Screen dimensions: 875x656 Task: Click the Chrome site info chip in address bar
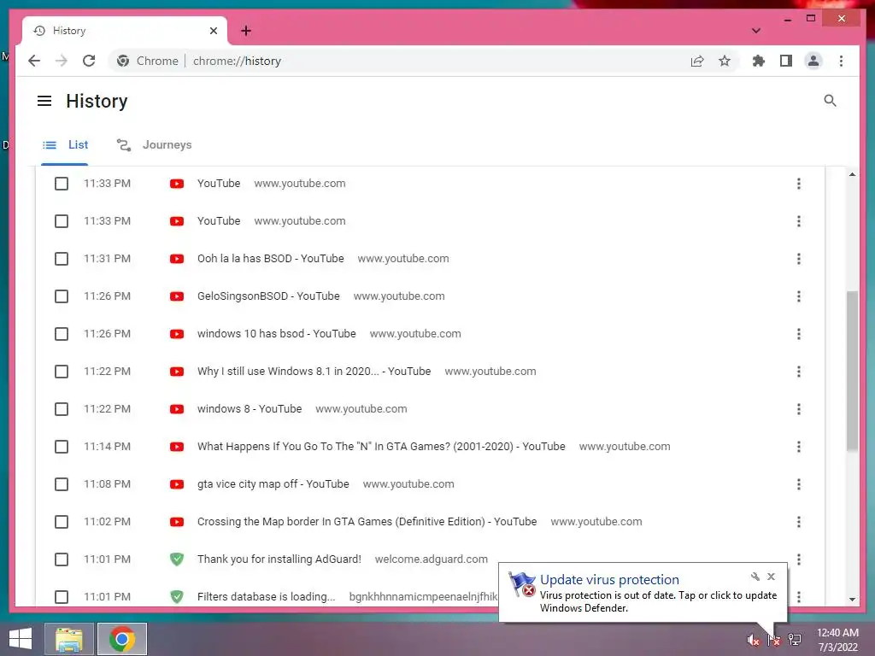tap(148, 61)
